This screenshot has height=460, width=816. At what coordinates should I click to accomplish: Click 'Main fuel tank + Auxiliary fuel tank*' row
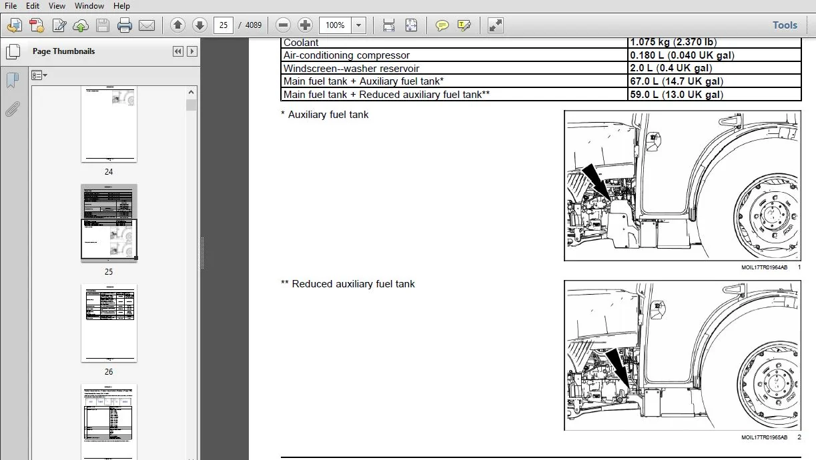[x=454, y=81]
